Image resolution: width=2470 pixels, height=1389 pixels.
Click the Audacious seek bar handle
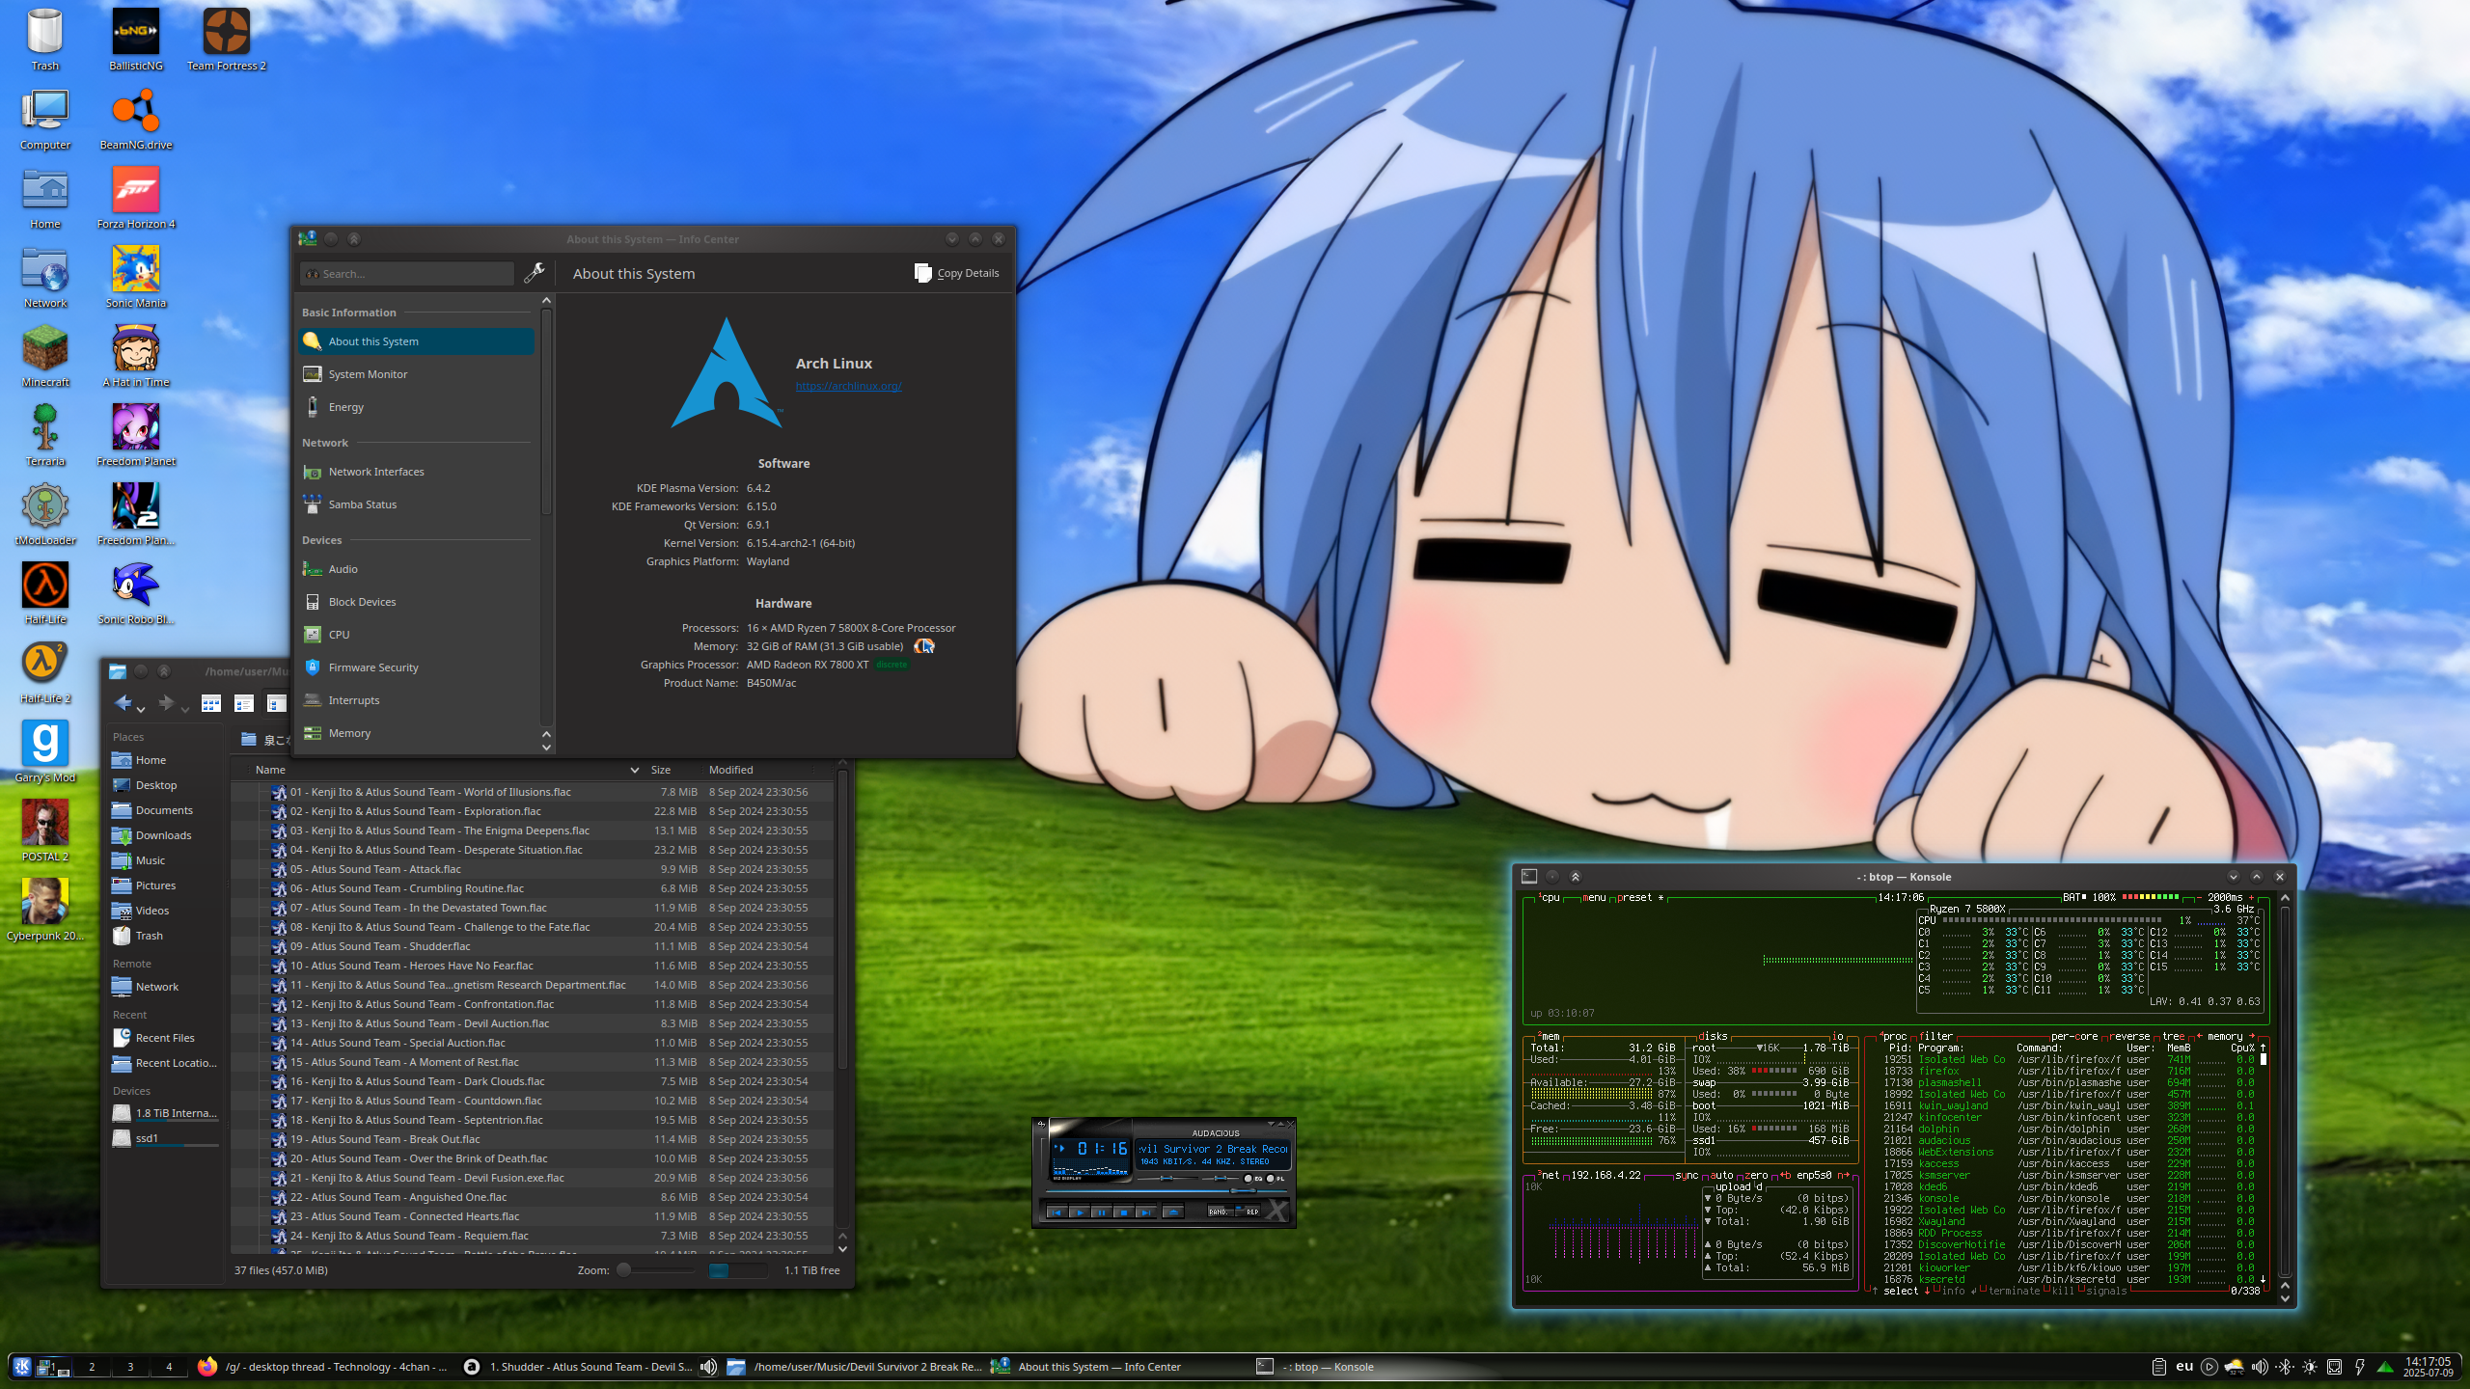click(1244, 1191)
